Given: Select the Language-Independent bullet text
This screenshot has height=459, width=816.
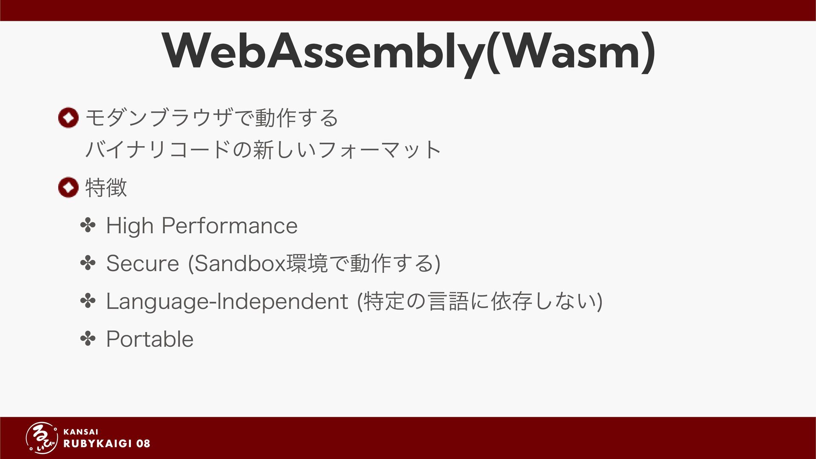Looking at the screenshot, I should pos(354,301).
